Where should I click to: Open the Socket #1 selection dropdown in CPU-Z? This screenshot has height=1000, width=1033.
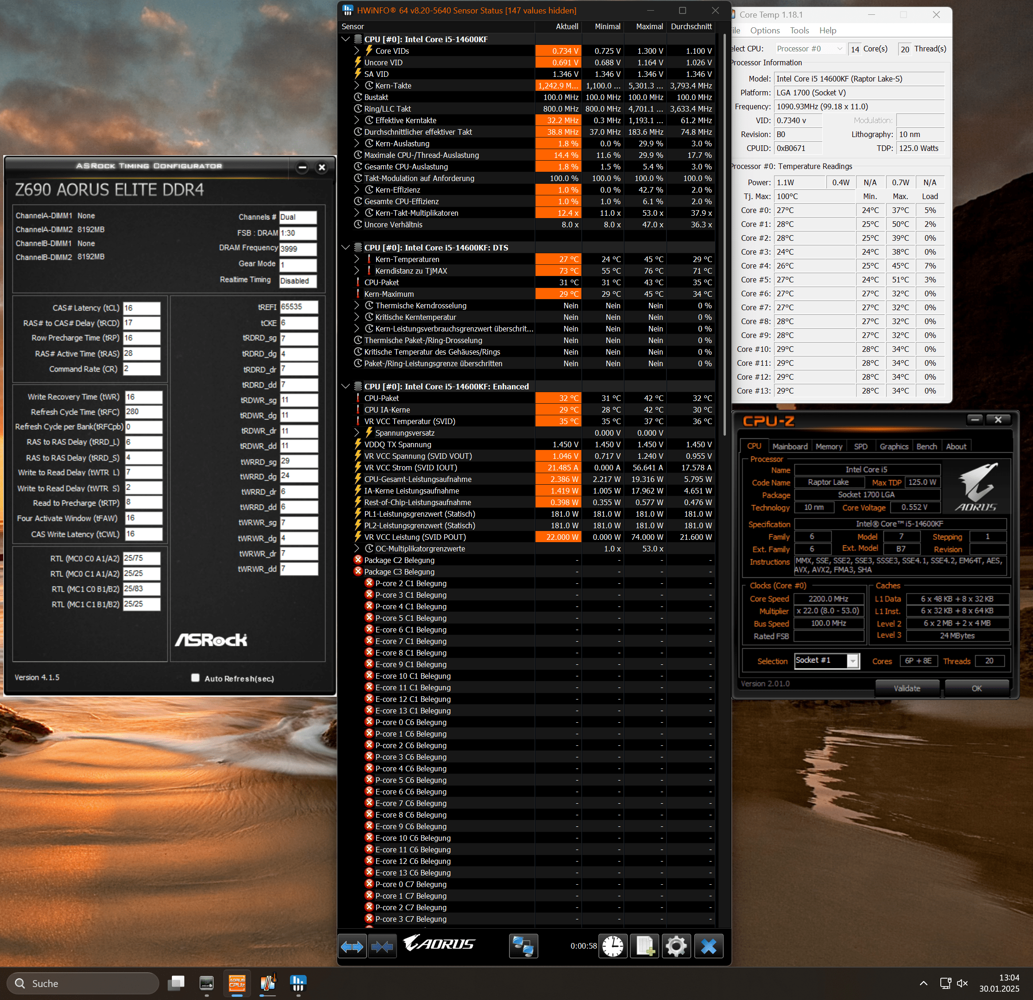tap(852, 661)
